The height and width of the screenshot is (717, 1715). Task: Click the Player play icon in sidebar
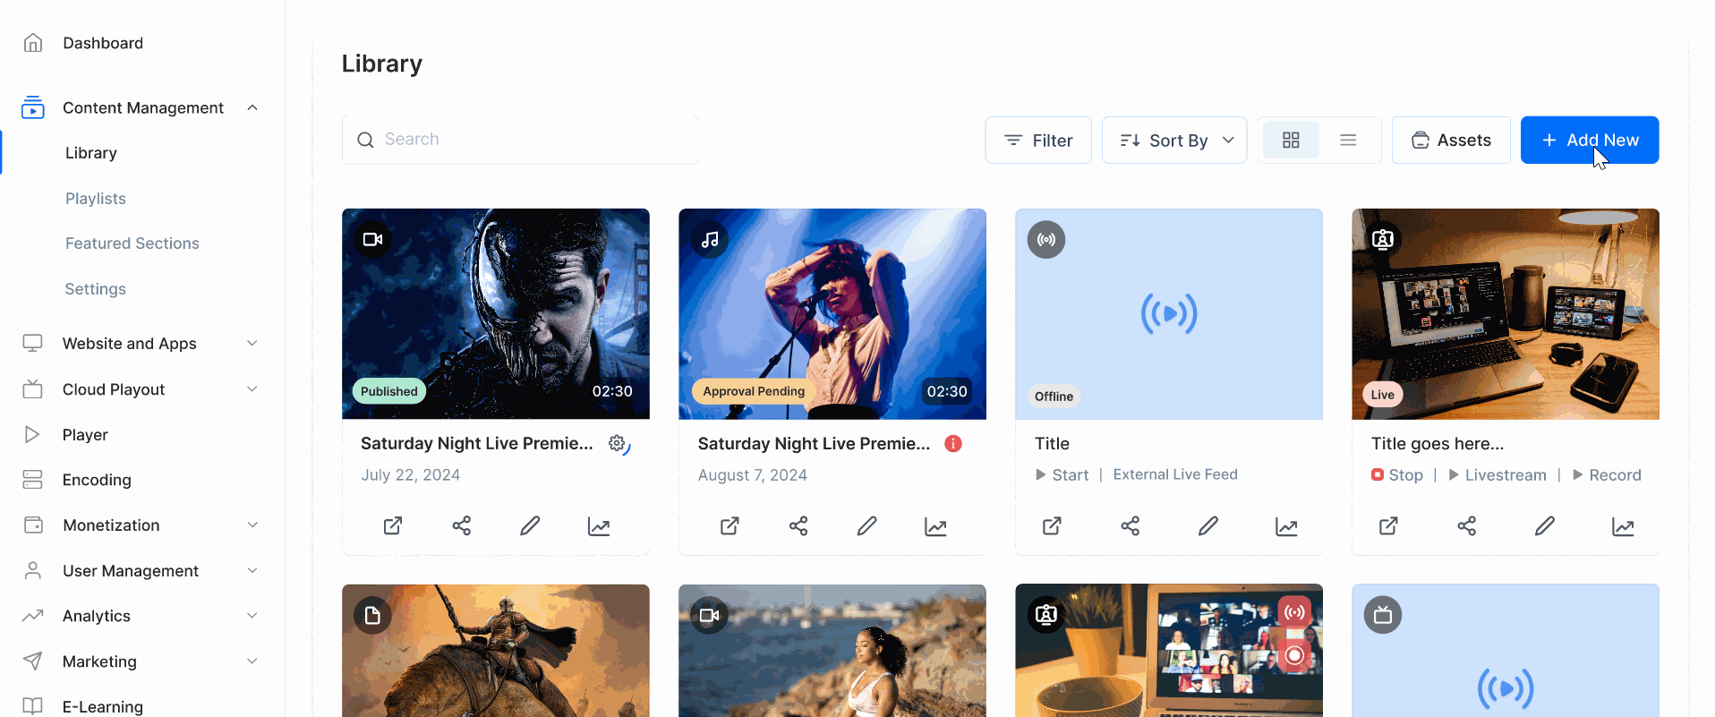point(32,434)
